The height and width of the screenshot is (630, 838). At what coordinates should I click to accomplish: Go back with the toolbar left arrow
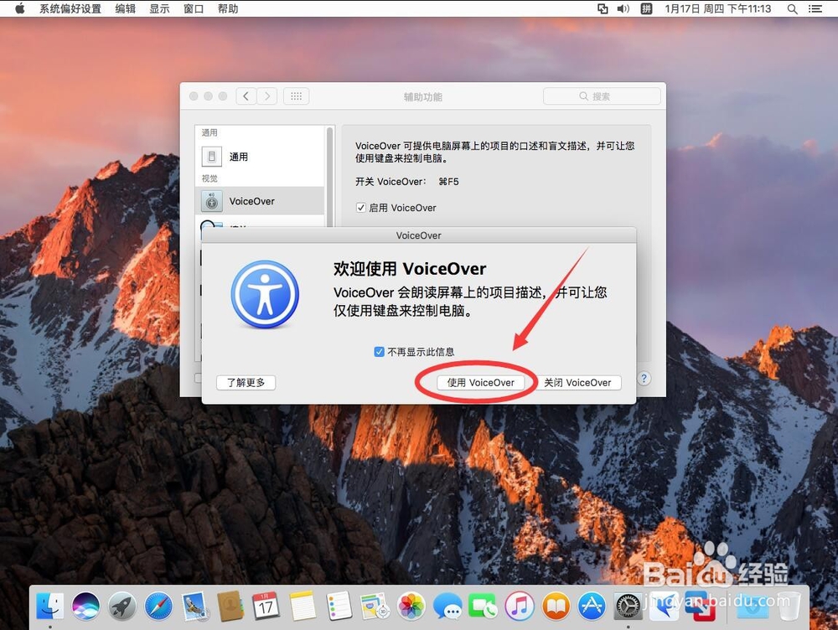pos(246,96)
